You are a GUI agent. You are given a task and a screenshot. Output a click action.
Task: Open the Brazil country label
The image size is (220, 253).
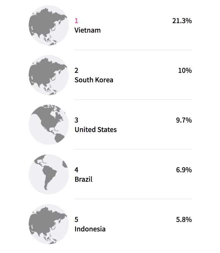pos(83,179)
